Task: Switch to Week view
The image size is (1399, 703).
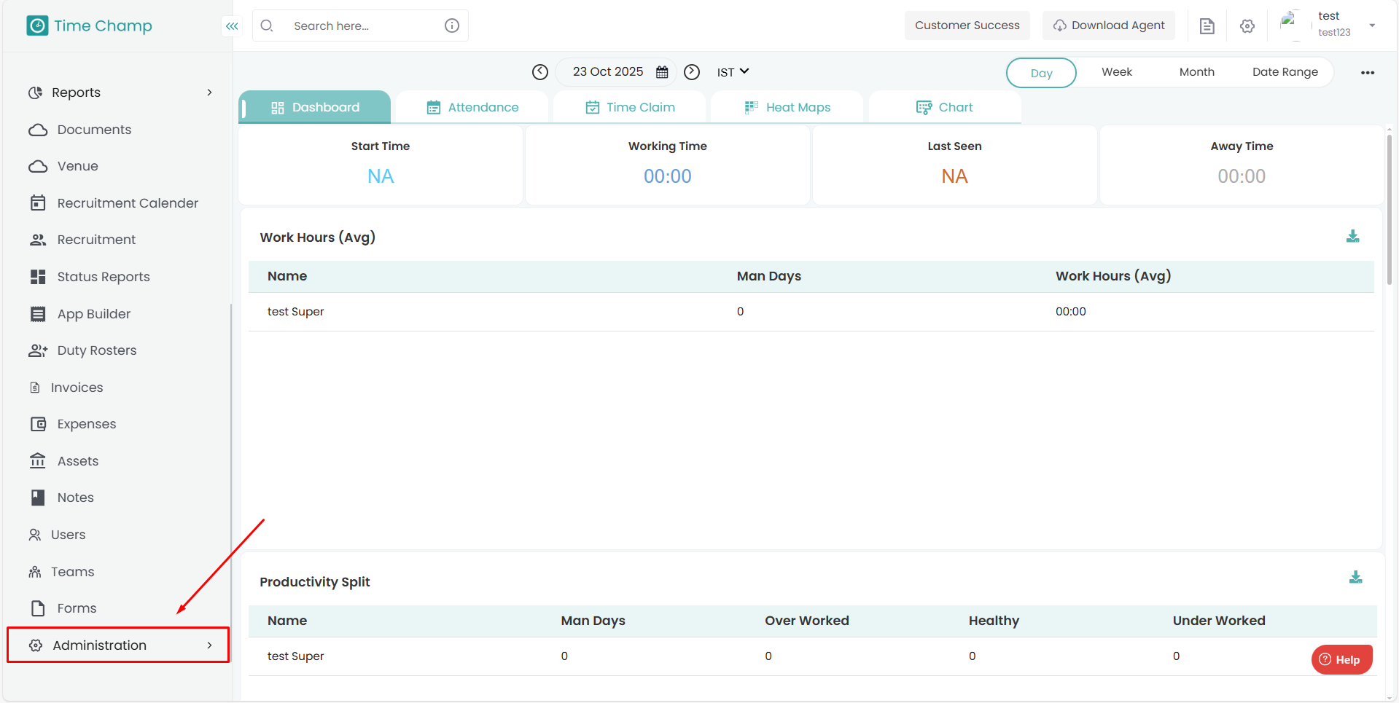Action: pyautogui.click(x=1116, y=72)
